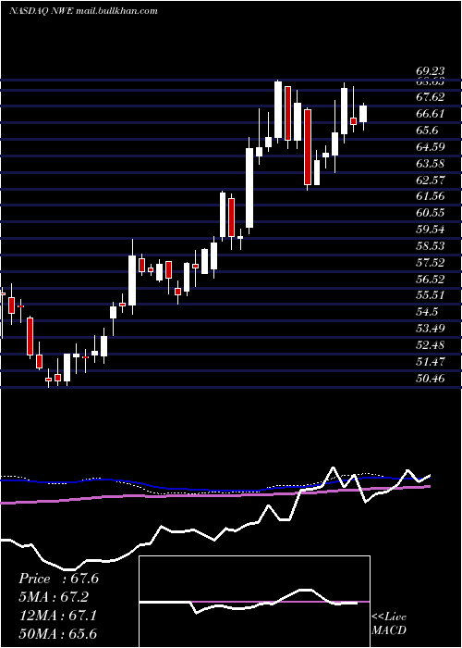
Task: Click the tallest red candle near 62.57
Action: click(x=308, y=147)
